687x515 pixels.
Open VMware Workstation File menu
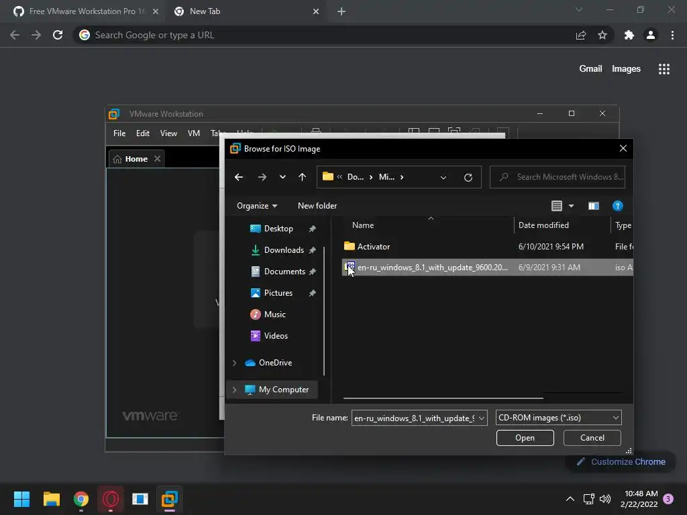coord(119,133)
